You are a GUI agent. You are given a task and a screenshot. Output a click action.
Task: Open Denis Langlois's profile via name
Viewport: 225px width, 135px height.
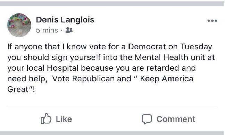65,20
